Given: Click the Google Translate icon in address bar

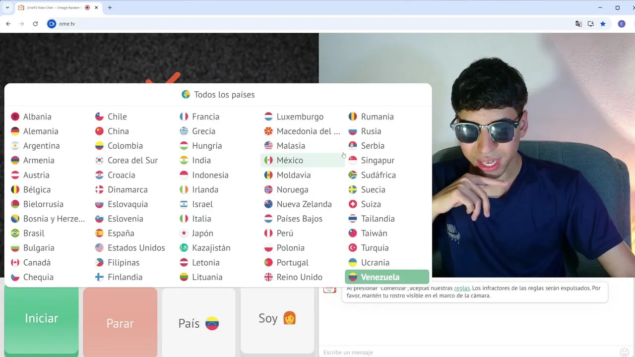Looking at the screenshot, I should 578,24.
